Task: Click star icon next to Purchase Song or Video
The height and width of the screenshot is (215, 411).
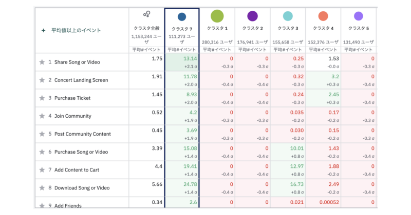Action: [42, 152]
